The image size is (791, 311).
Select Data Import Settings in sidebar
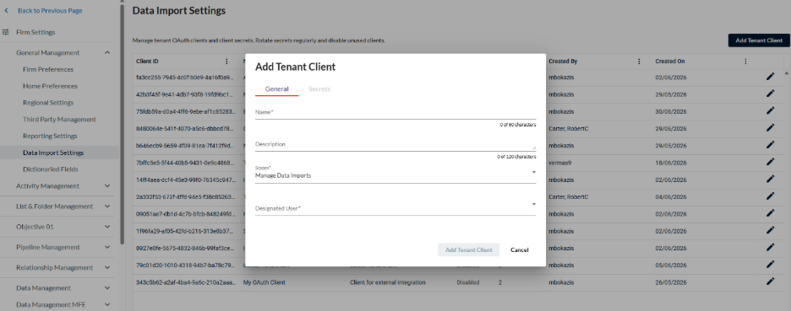tap(53, 153)
